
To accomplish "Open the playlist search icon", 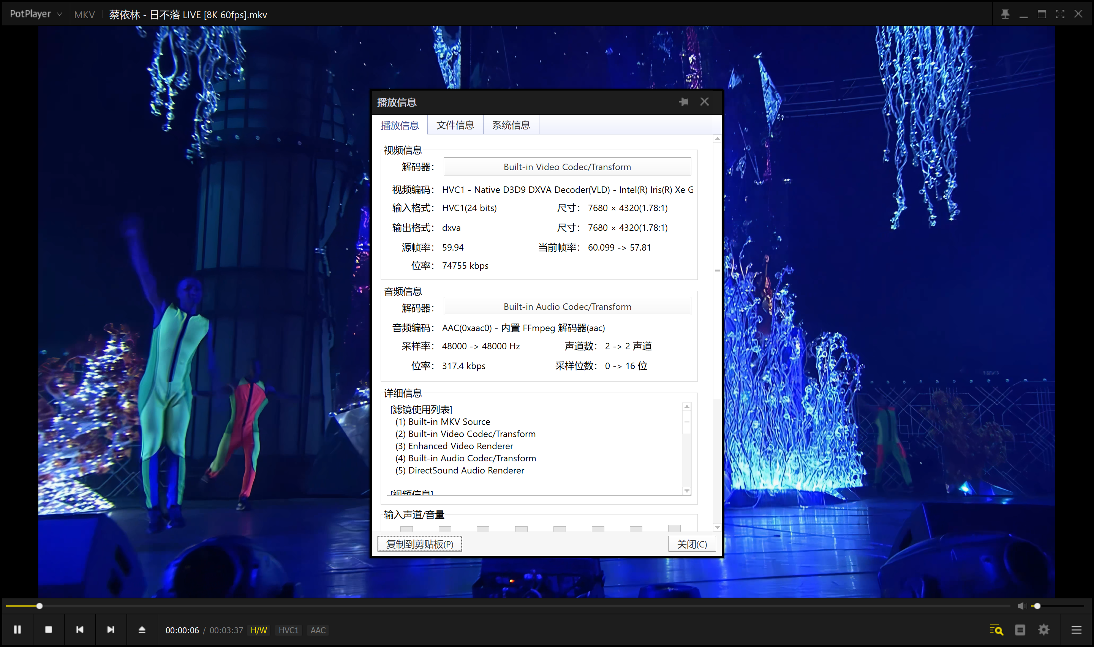I will coord(996,630).
